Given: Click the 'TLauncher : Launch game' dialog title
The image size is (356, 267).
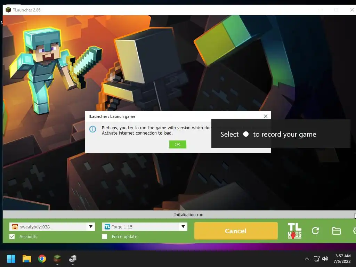Looking at the screenshot, I should pos(112,116).
